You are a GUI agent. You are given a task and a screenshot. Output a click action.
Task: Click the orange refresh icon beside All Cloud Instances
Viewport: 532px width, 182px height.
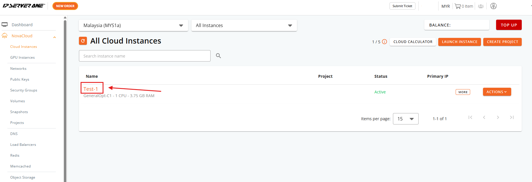pyautogui.click(x=83, y=41)
